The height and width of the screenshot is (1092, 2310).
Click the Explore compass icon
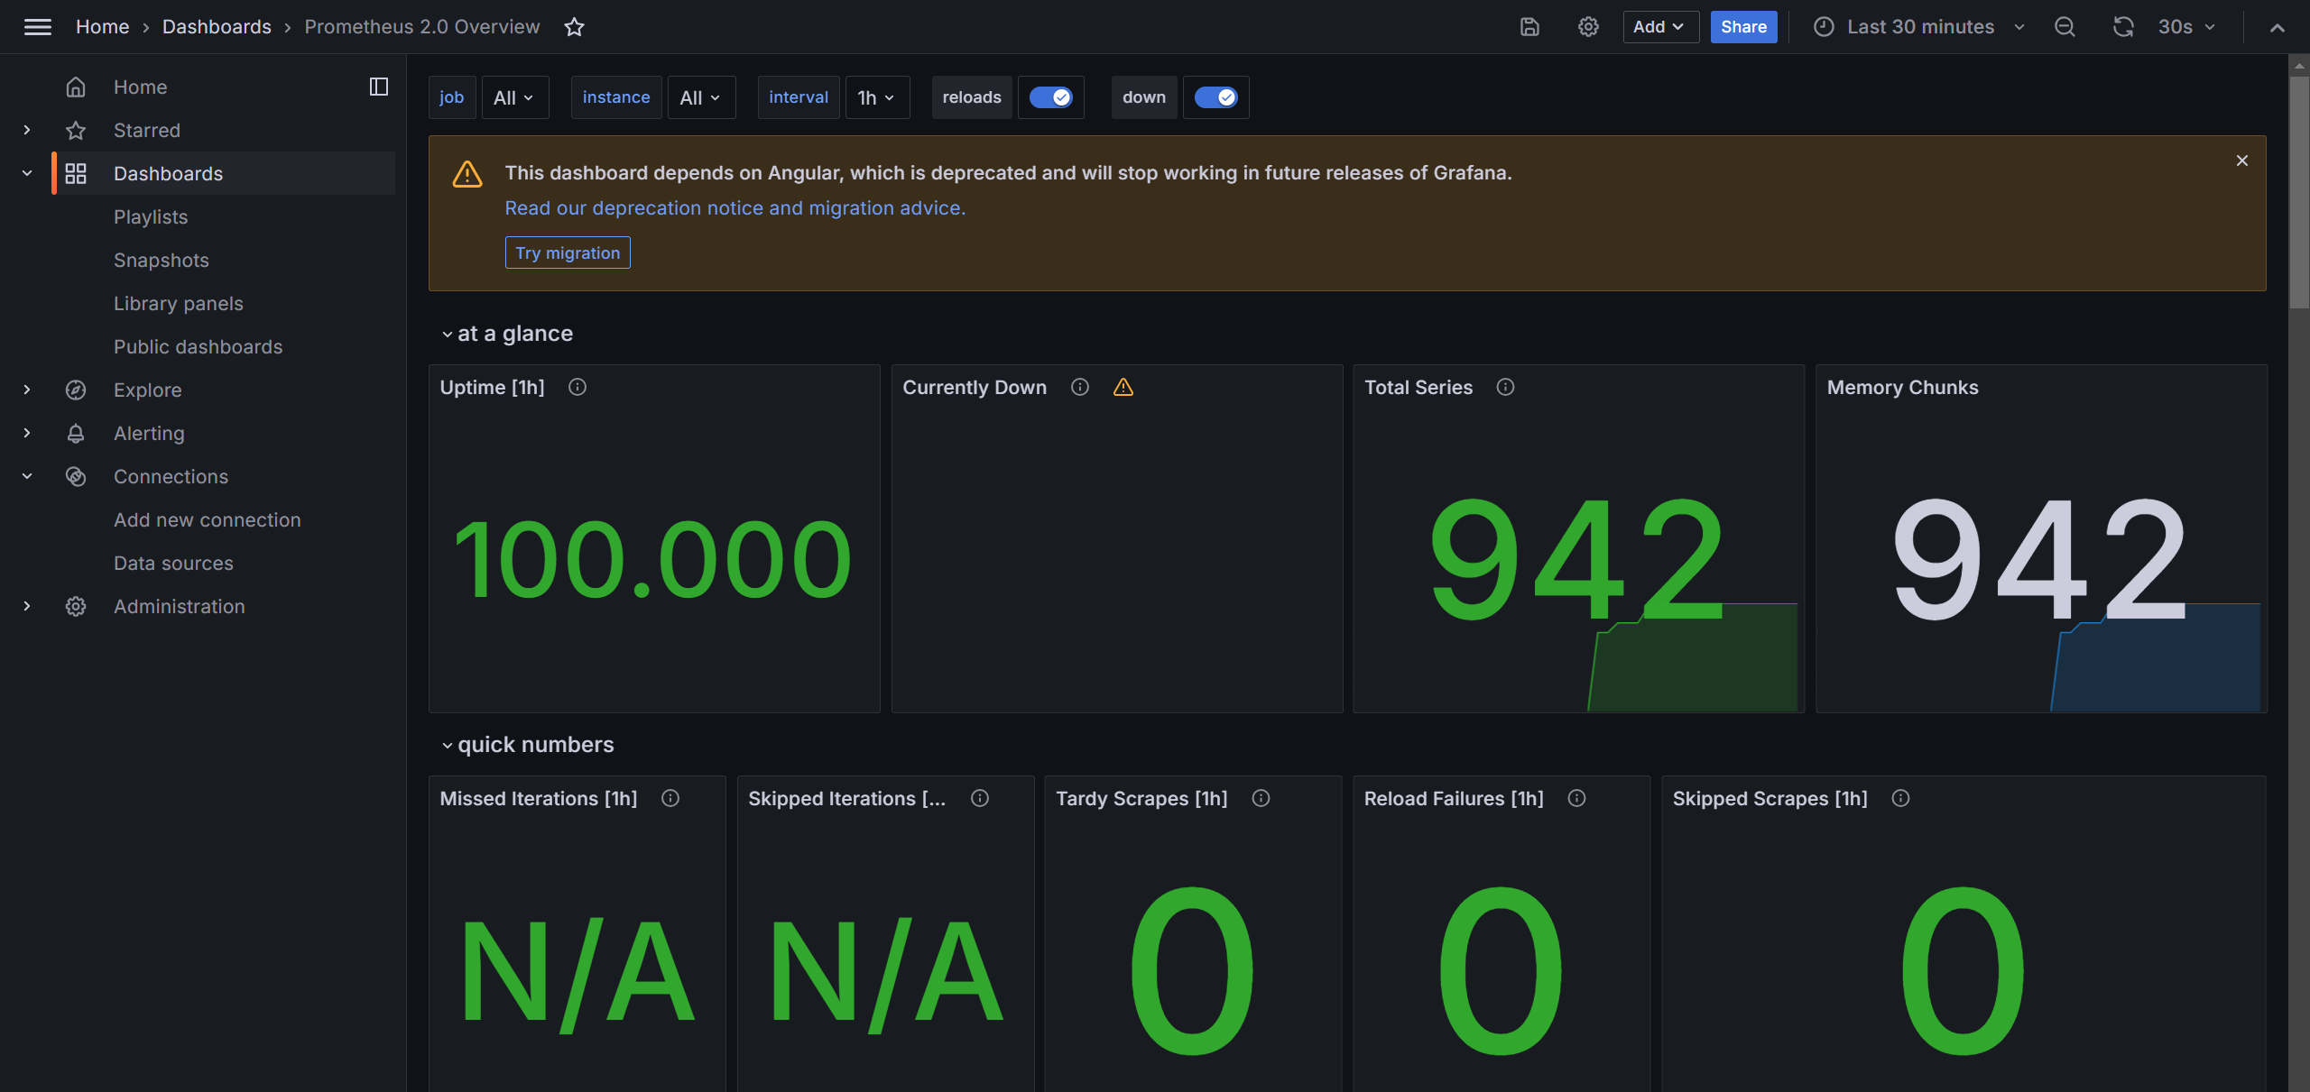76,390
